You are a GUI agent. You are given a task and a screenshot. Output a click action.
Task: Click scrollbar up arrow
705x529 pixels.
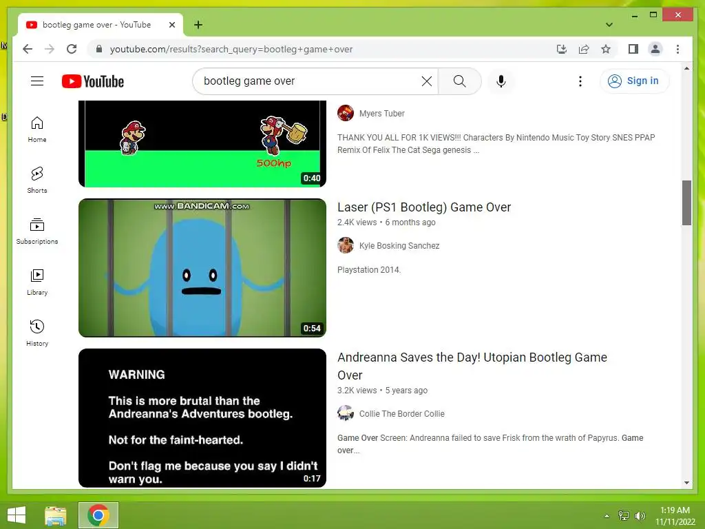[686, 68]
